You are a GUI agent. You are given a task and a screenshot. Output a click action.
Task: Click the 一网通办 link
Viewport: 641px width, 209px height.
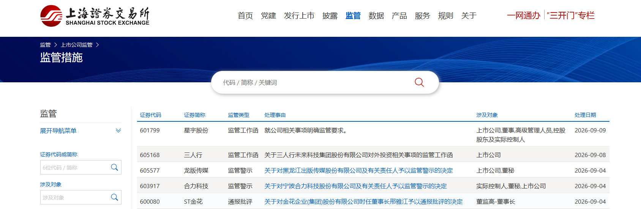(x=524, y=16)
